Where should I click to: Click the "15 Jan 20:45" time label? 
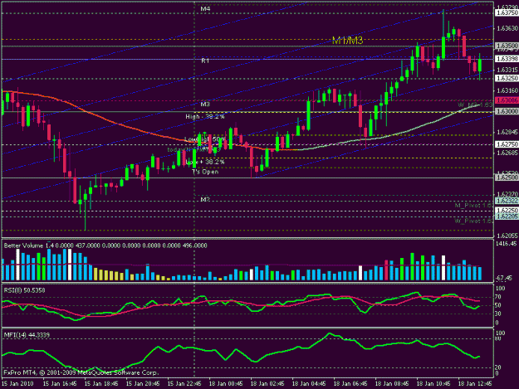pos(143,384)
